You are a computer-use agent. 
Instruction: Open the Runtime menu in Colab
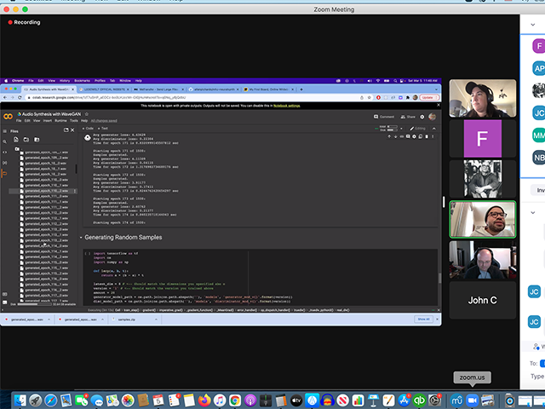(x=62, y=120)
